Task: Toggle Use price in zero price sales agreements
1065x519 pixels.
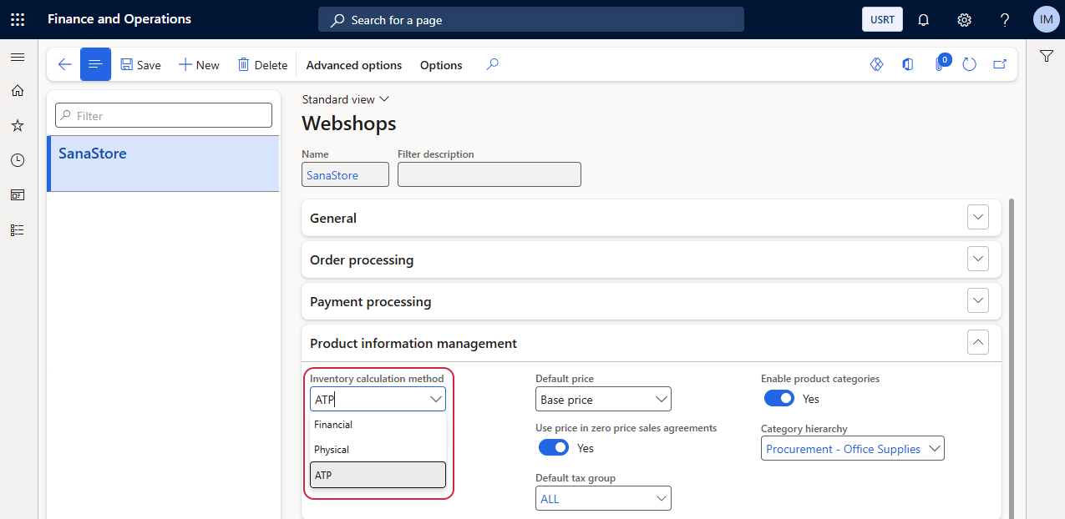Action: (x=553, y=448)
